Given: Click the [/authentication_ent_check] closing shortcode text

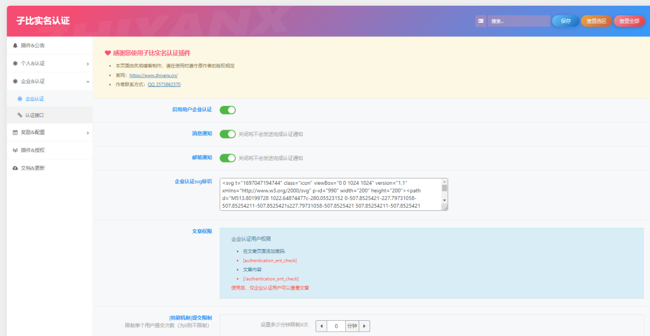Looking at the screenshot, I should [270, 279].
